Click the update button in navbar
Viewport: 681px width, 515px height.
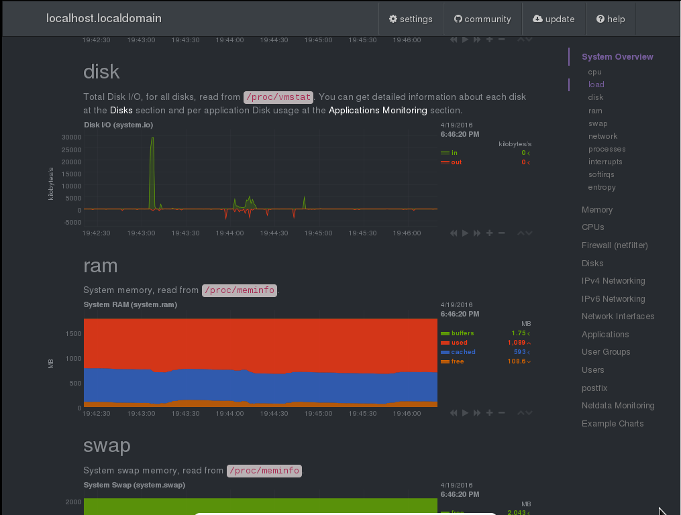[x=554, y=19]
